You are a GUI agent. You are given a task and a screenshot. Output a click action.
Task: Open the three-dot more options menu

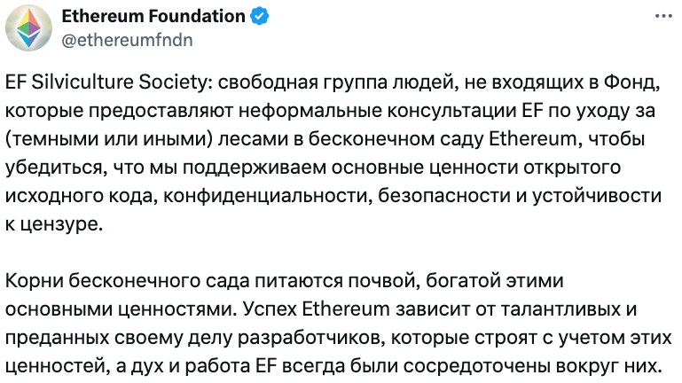coord(663,16)
